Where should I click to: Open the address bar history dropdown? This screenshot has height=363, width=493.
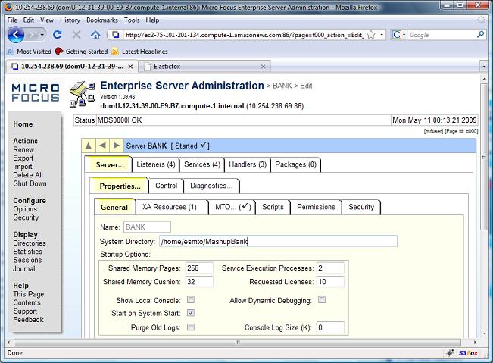click(382, 35)
